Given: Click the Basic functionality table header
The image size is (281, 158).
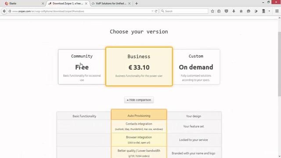Looking at the screenshot, I should pos(84,116).
